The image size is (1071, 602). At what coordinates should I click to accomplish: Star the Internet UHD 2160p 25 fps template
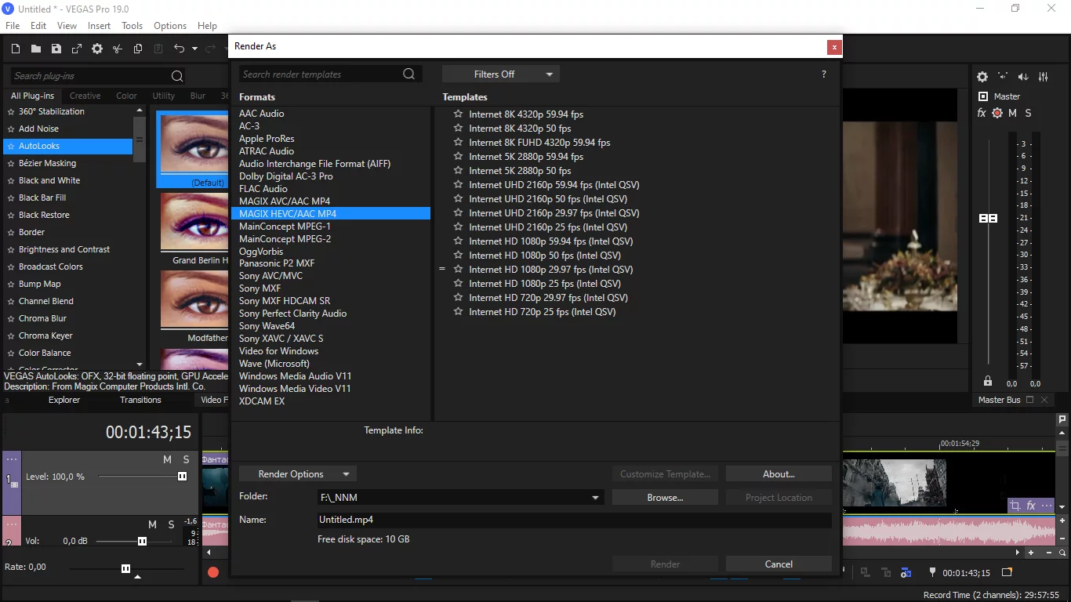coord(458,227)
